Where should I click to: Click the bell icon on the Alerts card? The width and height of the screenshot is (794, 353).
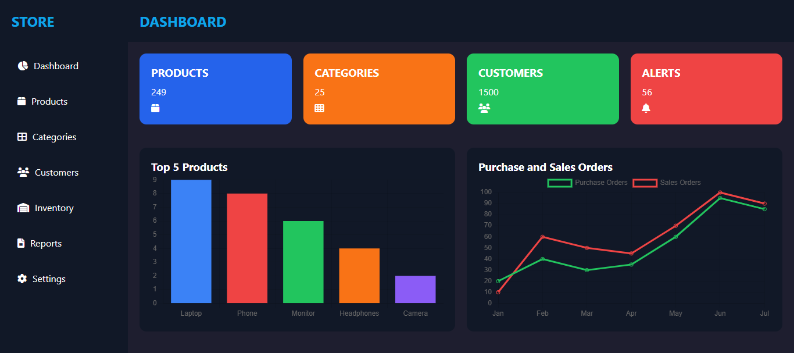(x=646, y=108)
